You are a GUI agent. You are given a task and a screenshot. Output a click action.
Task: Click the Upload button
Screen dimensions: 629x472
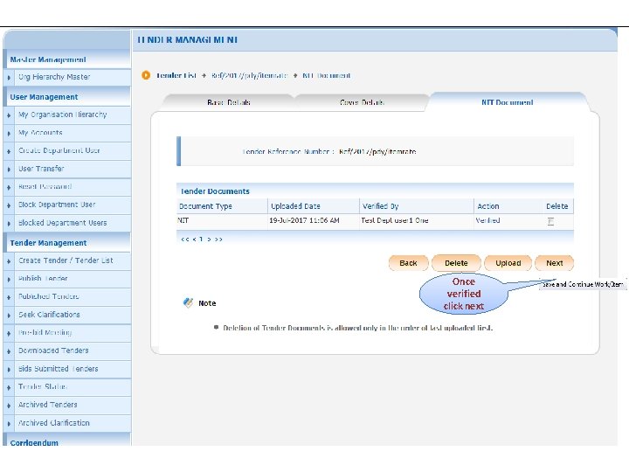click(x=508, y=263)
